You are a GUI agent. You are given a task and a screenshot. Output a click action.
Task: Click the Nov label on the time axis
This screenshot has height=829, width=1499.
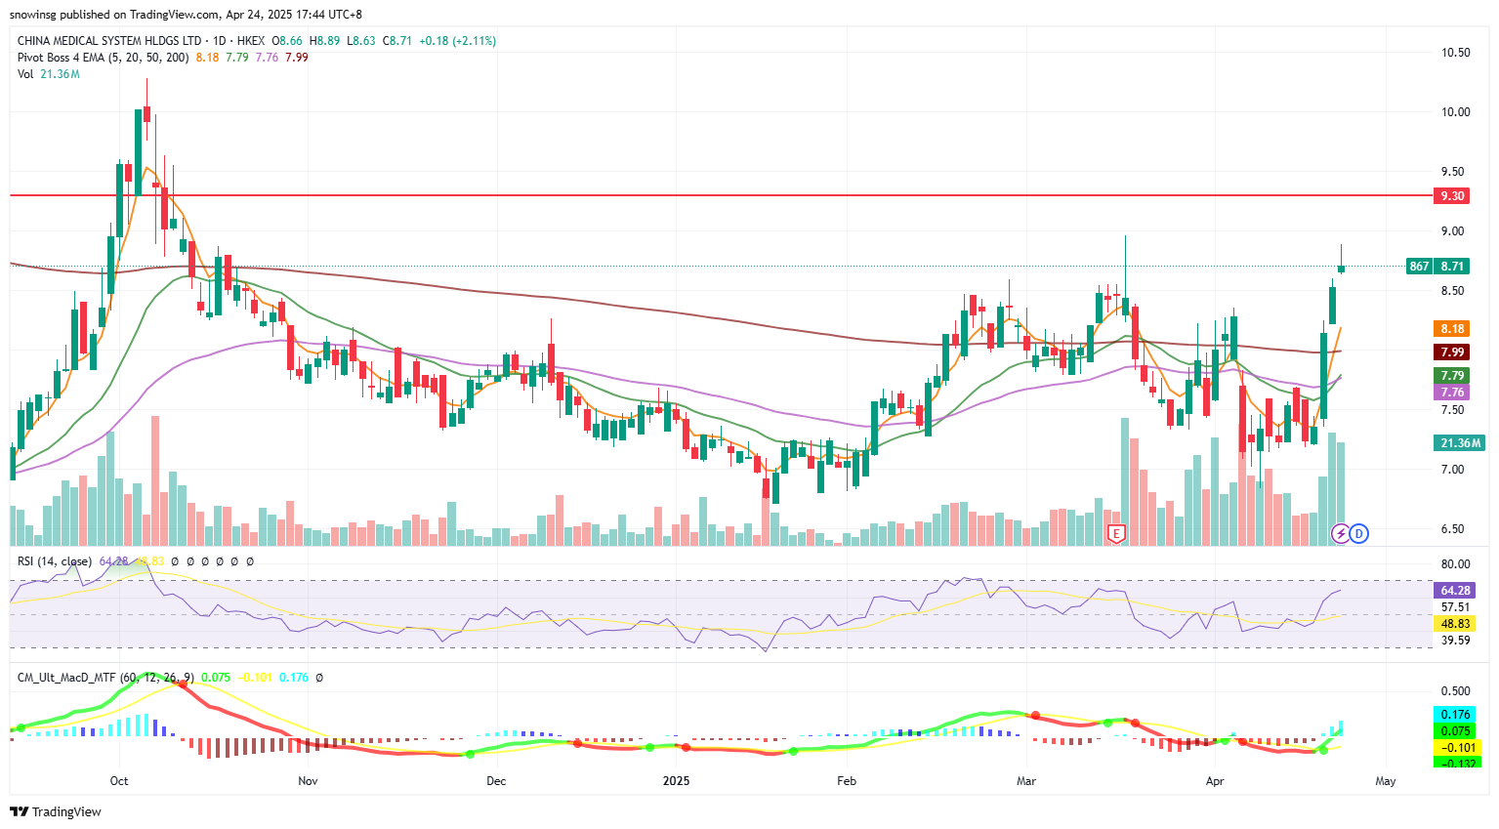tap(308, 781)
